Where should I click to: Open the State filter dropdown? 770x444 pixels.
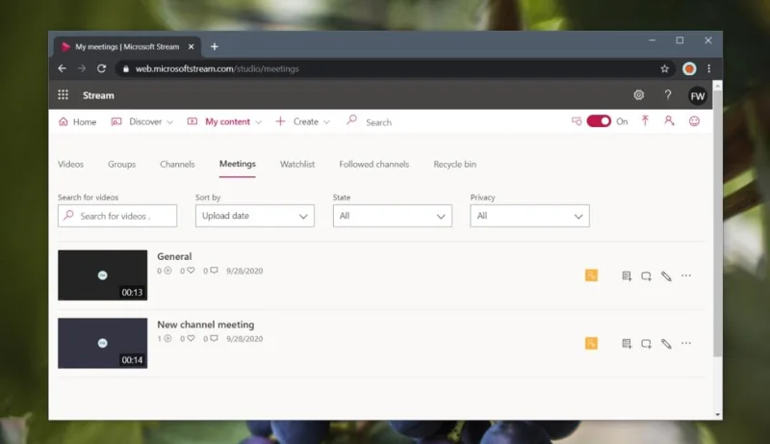pos(393,216)
